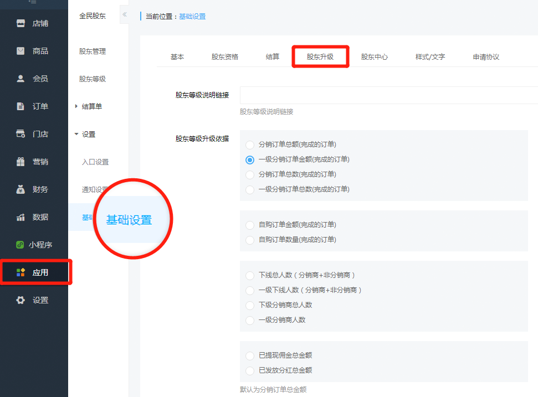The width and height of the screenshot is (538, 397).
Task: Select 一级分销商人数 radio option
Action: (250, 320)
